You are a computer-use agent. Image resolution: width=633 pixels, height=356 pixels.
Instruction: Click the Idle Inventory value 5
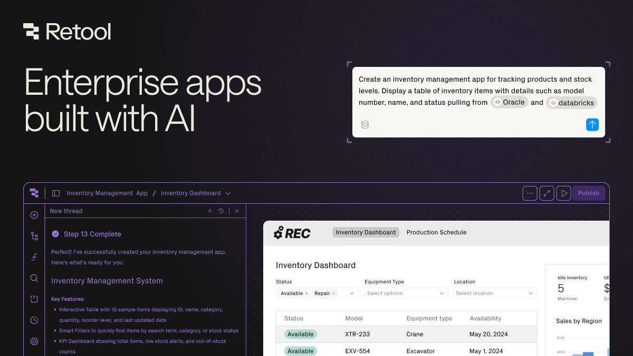tap(561, 288)
